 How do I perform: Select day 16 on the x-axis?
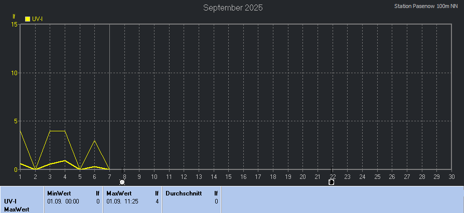click(x=243, y=176)
